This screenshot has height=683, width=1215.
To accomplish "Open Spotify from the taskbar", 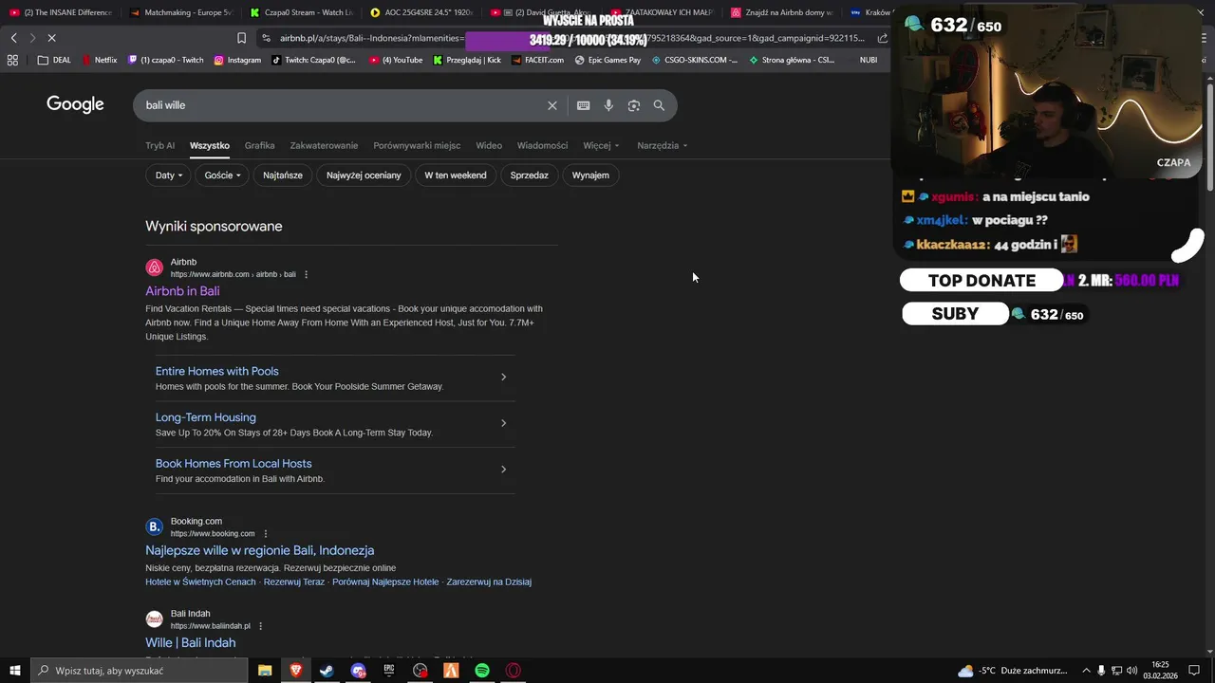I will pos(482,671).
